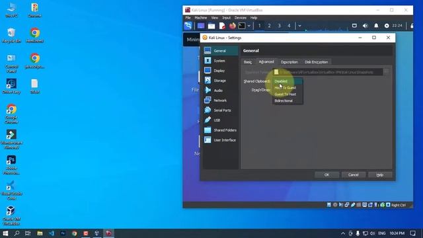Viewport: 423px width, 238px height.
Task: Click the taskbar search icon
Action: coord(17,233)
